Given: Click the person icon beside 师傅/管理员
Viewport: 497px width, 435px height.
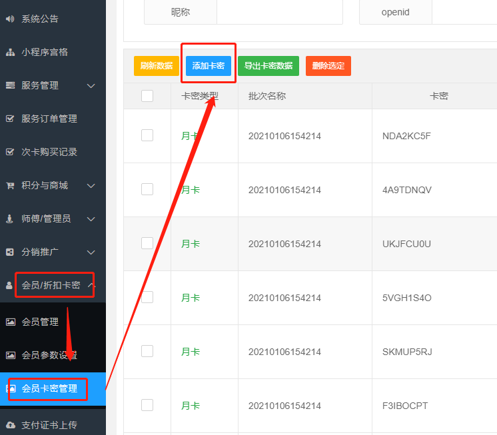Looking at the screenshot, I should tap(9, 218).
